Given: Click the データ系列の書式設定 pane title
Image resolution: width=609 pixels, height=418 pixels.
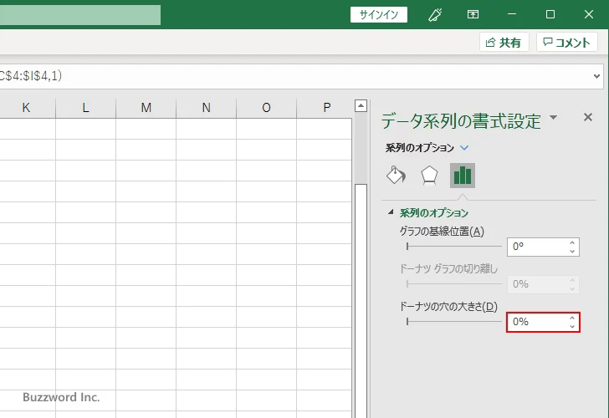Looking at the screenshot, I should [x=461, y=121].
